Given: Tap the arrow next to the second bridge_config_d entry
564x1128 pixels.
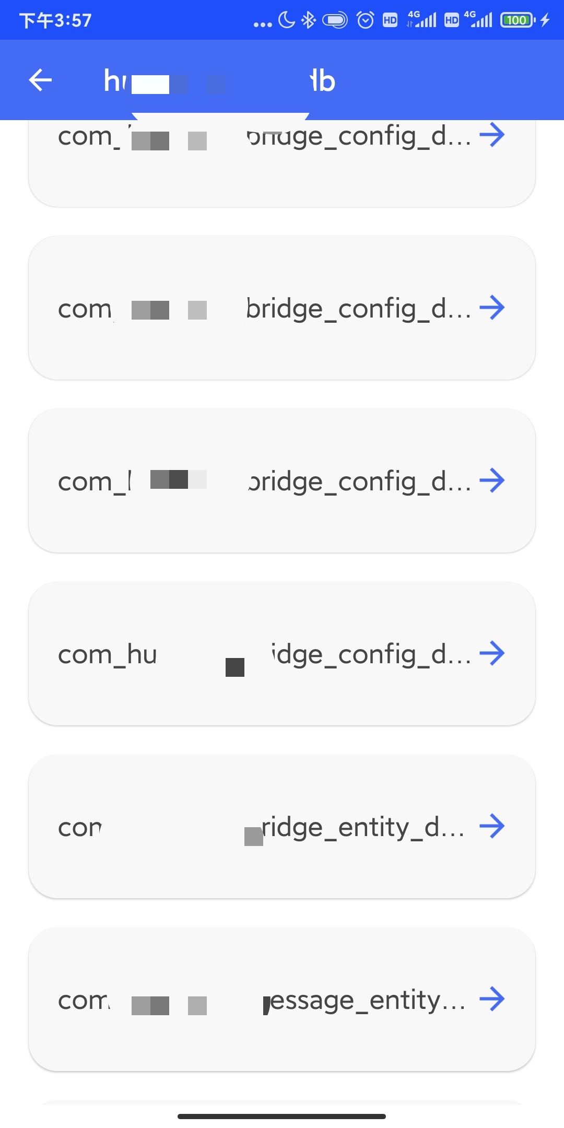Looking at the screenshot, I should [493, 308].
